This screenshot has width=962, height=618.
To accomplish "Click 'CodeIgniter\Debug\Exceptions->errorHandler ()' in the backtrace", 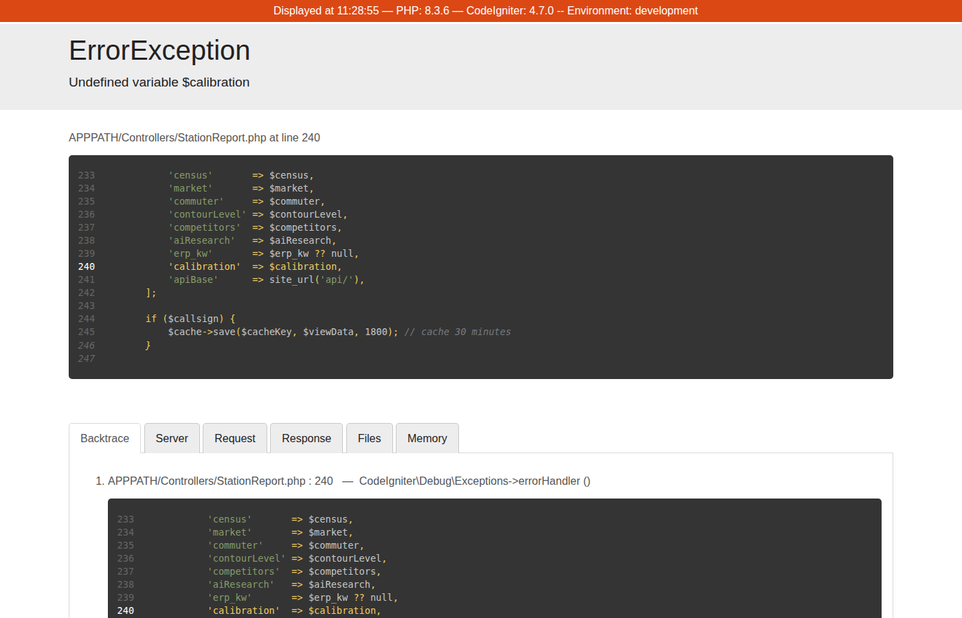I will click(x=475, y=481).
